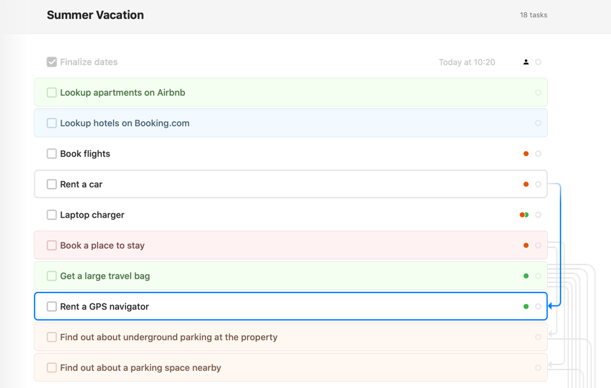Viewport: 611px width, 388px height.
Task: Click the green color dot on Get a large travel bag
Action: 526,276
